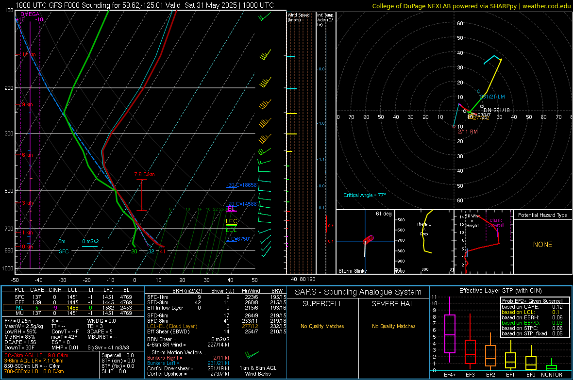Click the SUPERCELL analogue column header
The height and width of the screenshot is (380, 573).
pos(322,304)
